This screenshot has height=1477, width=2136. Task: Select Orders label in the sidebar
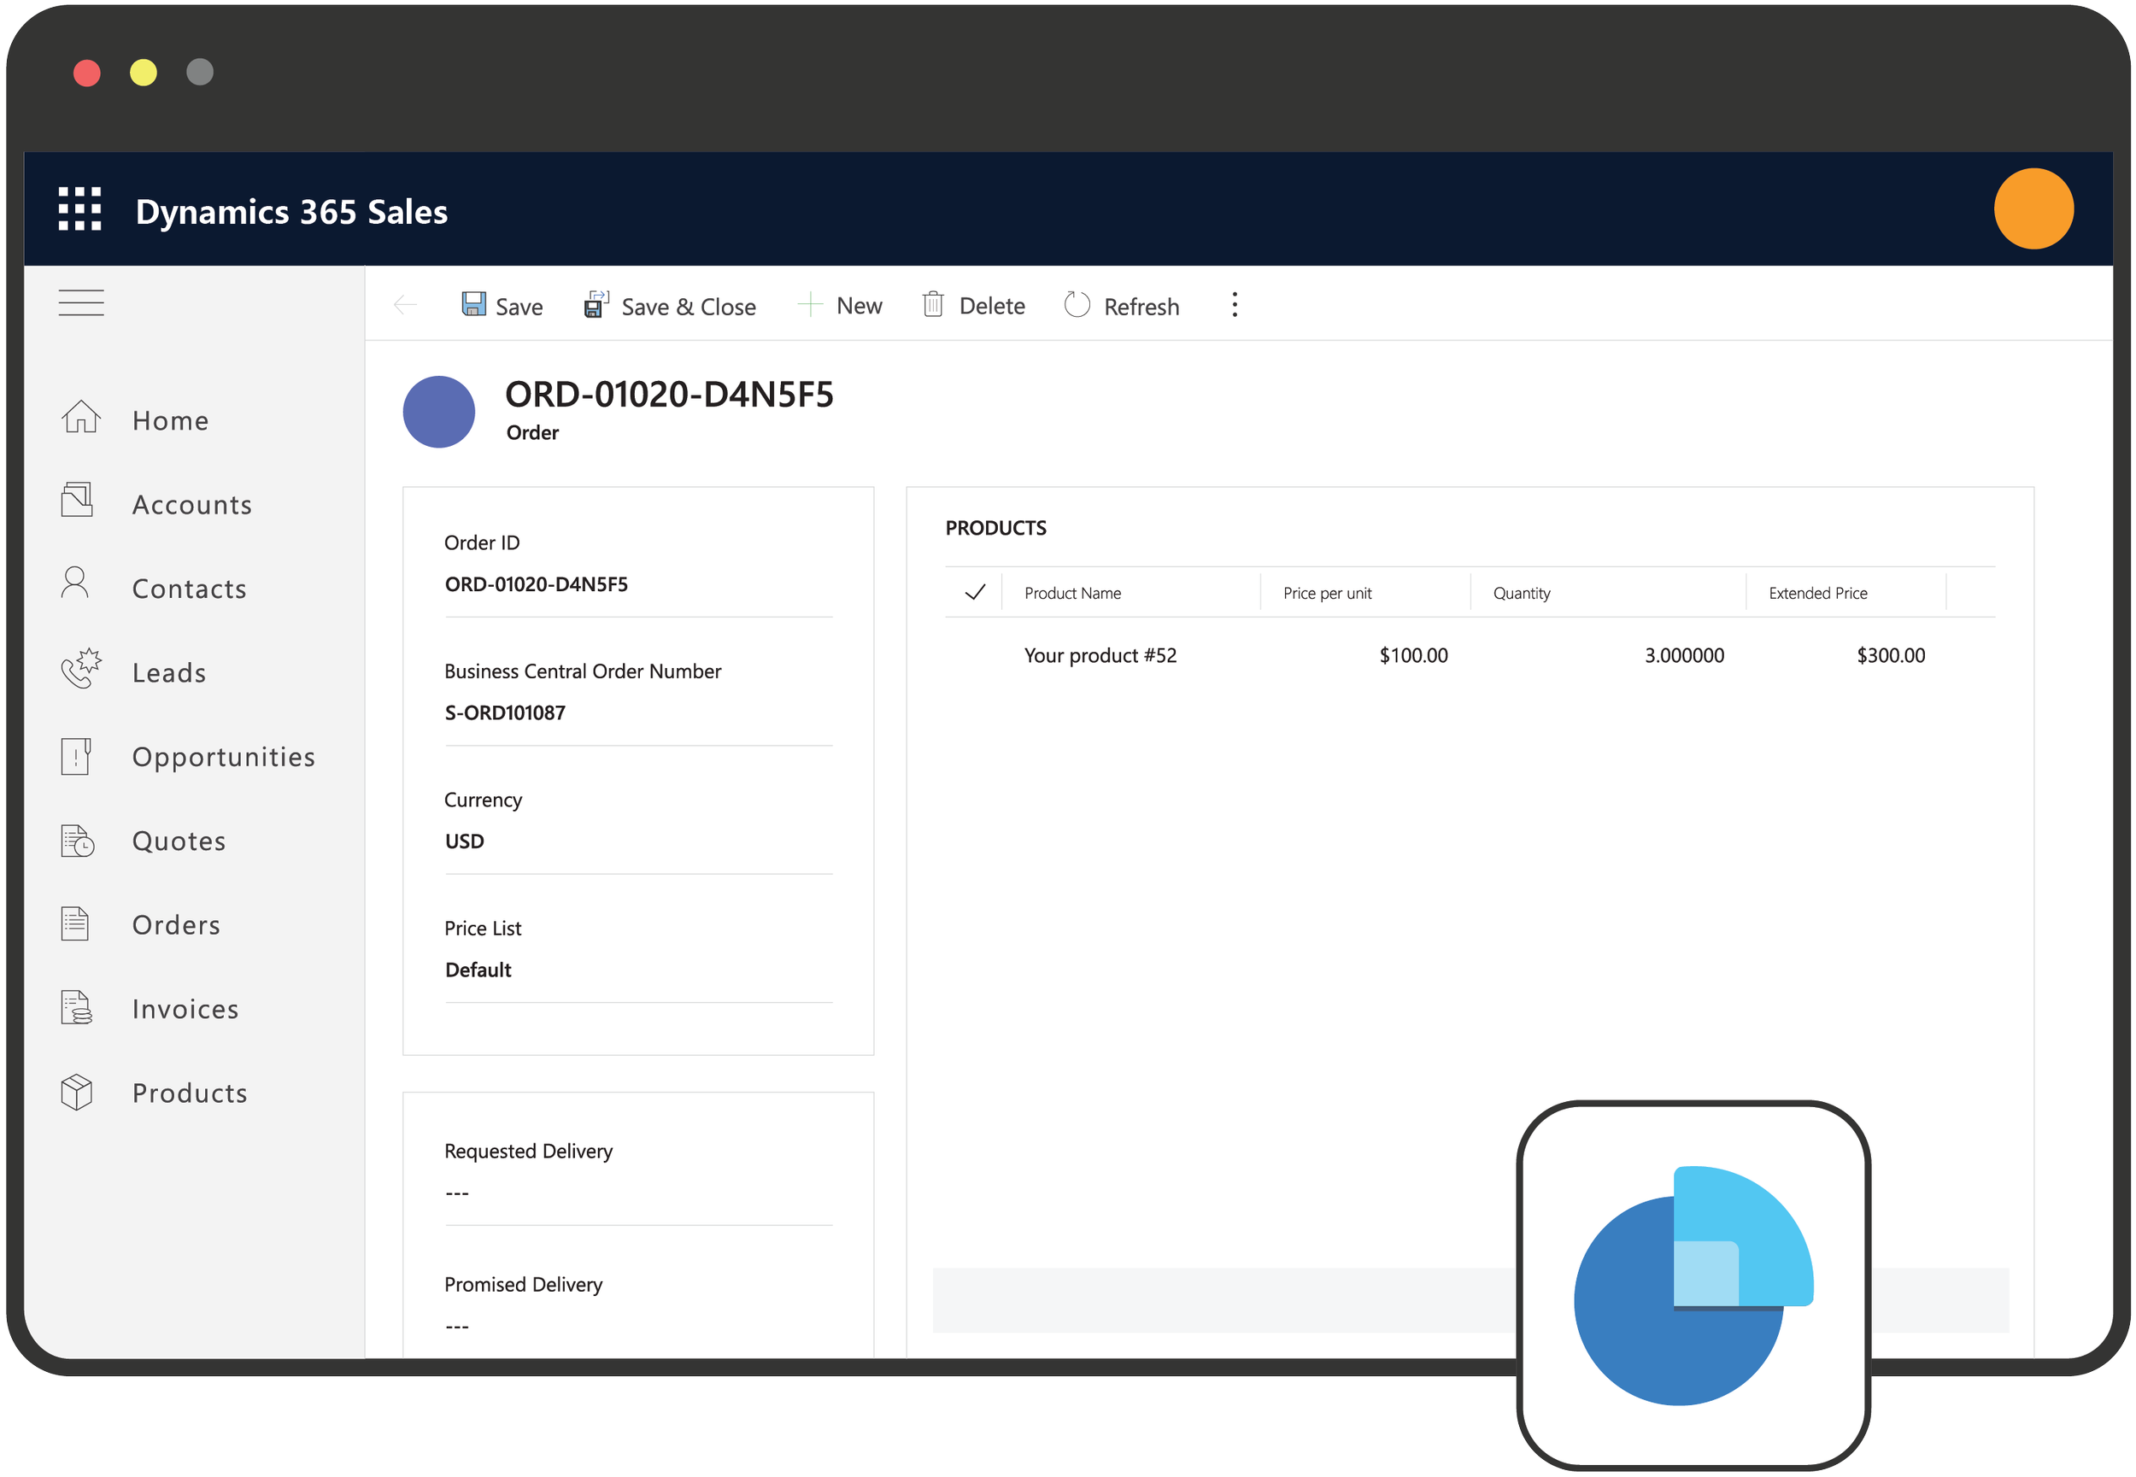[x=177, y=924]
